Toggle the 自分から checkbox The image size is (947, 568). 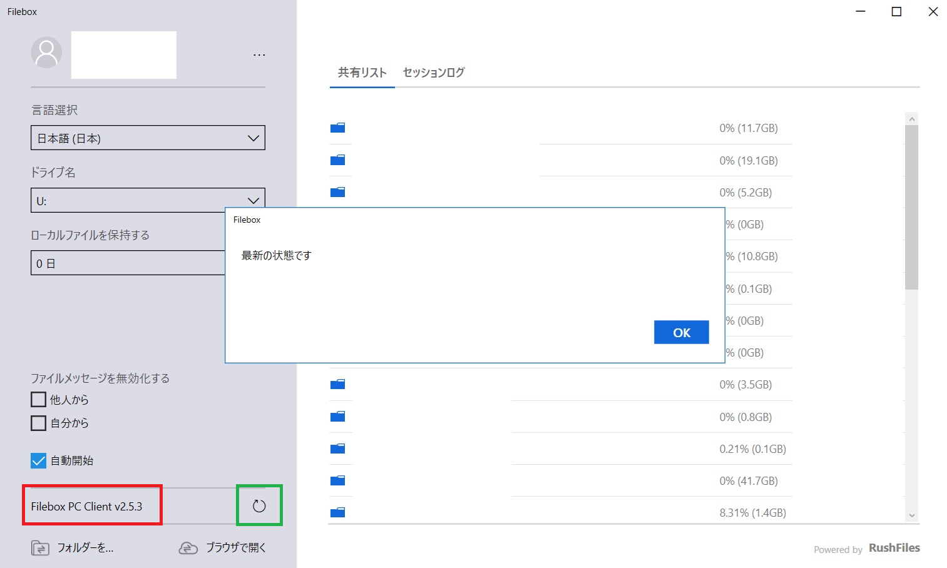(x=38, y=423)
